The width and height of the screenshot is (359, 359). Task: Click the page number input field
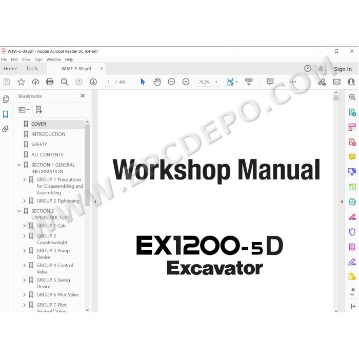point(109,82)
